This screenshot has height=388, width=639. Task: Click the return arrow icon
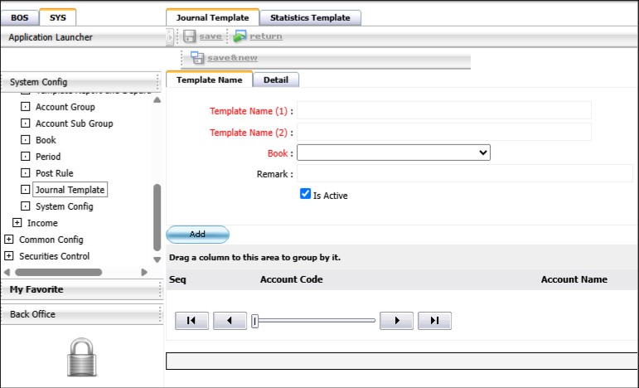point(240,36)
